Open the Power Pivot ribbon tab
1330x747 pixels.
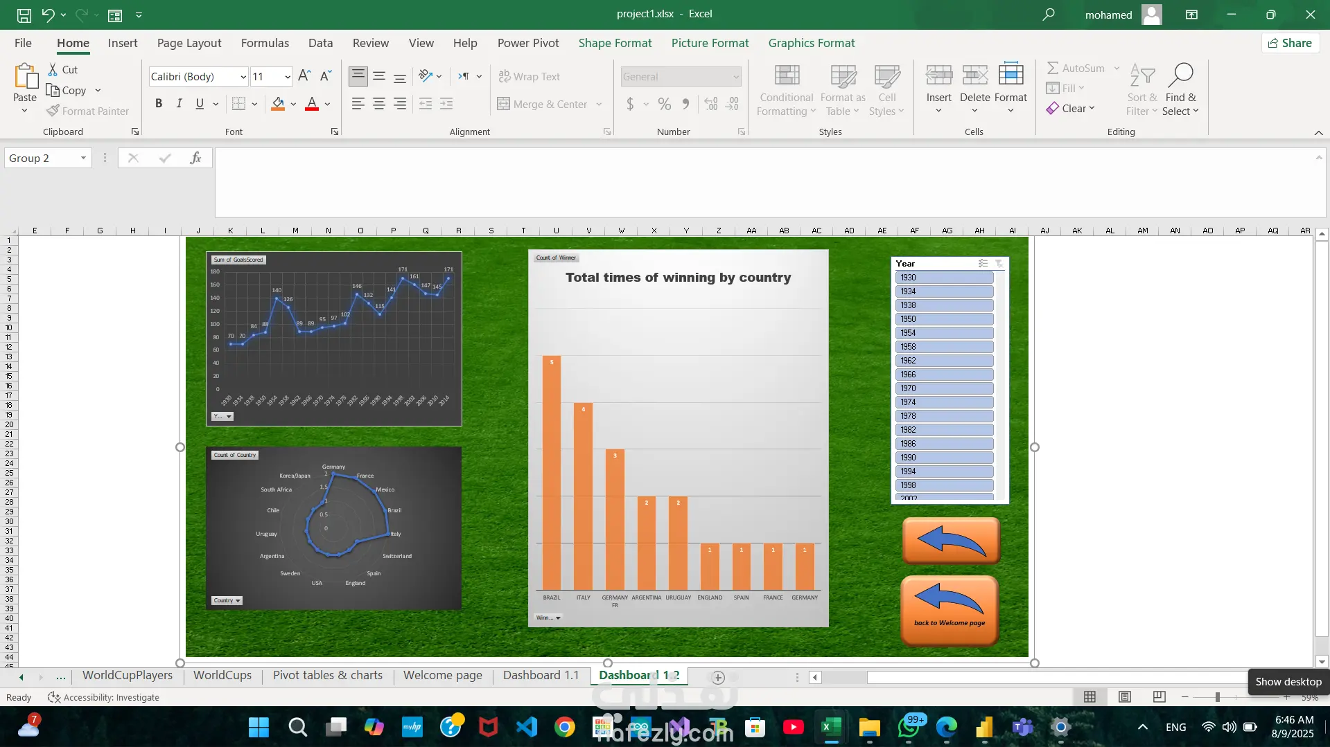pos(528,43)
